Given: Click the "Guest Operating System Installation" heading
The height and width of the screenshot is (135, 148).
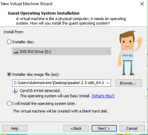Looking at the screenshot, I should coord(44,13).
